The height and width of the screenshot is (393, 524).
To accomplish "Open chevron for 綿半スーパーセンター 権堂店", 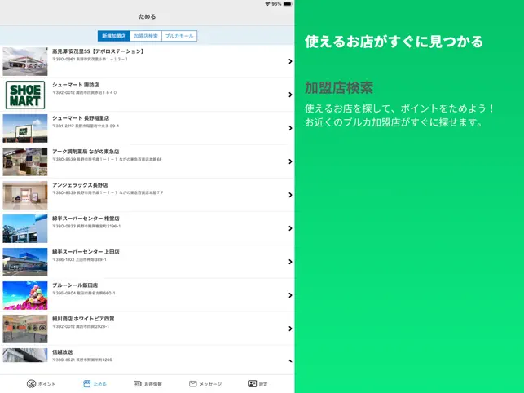I will coord(290,228).
